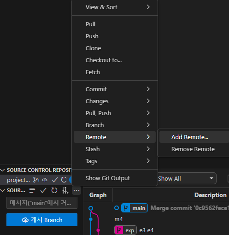Click the 게시 Branch publish button

pos(42,220)
